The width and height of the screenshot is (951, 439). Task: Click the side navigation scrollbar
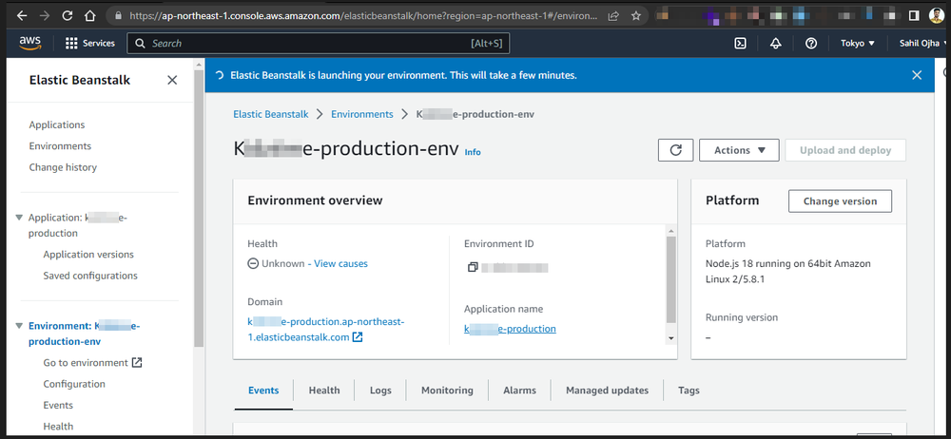(199, 207)
